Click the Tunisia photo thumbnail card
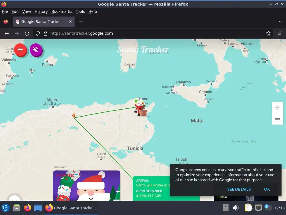This screenshot has height=215, width=286. 246,198
